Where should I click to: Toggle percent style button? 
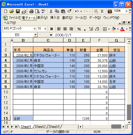click(79, 29)
